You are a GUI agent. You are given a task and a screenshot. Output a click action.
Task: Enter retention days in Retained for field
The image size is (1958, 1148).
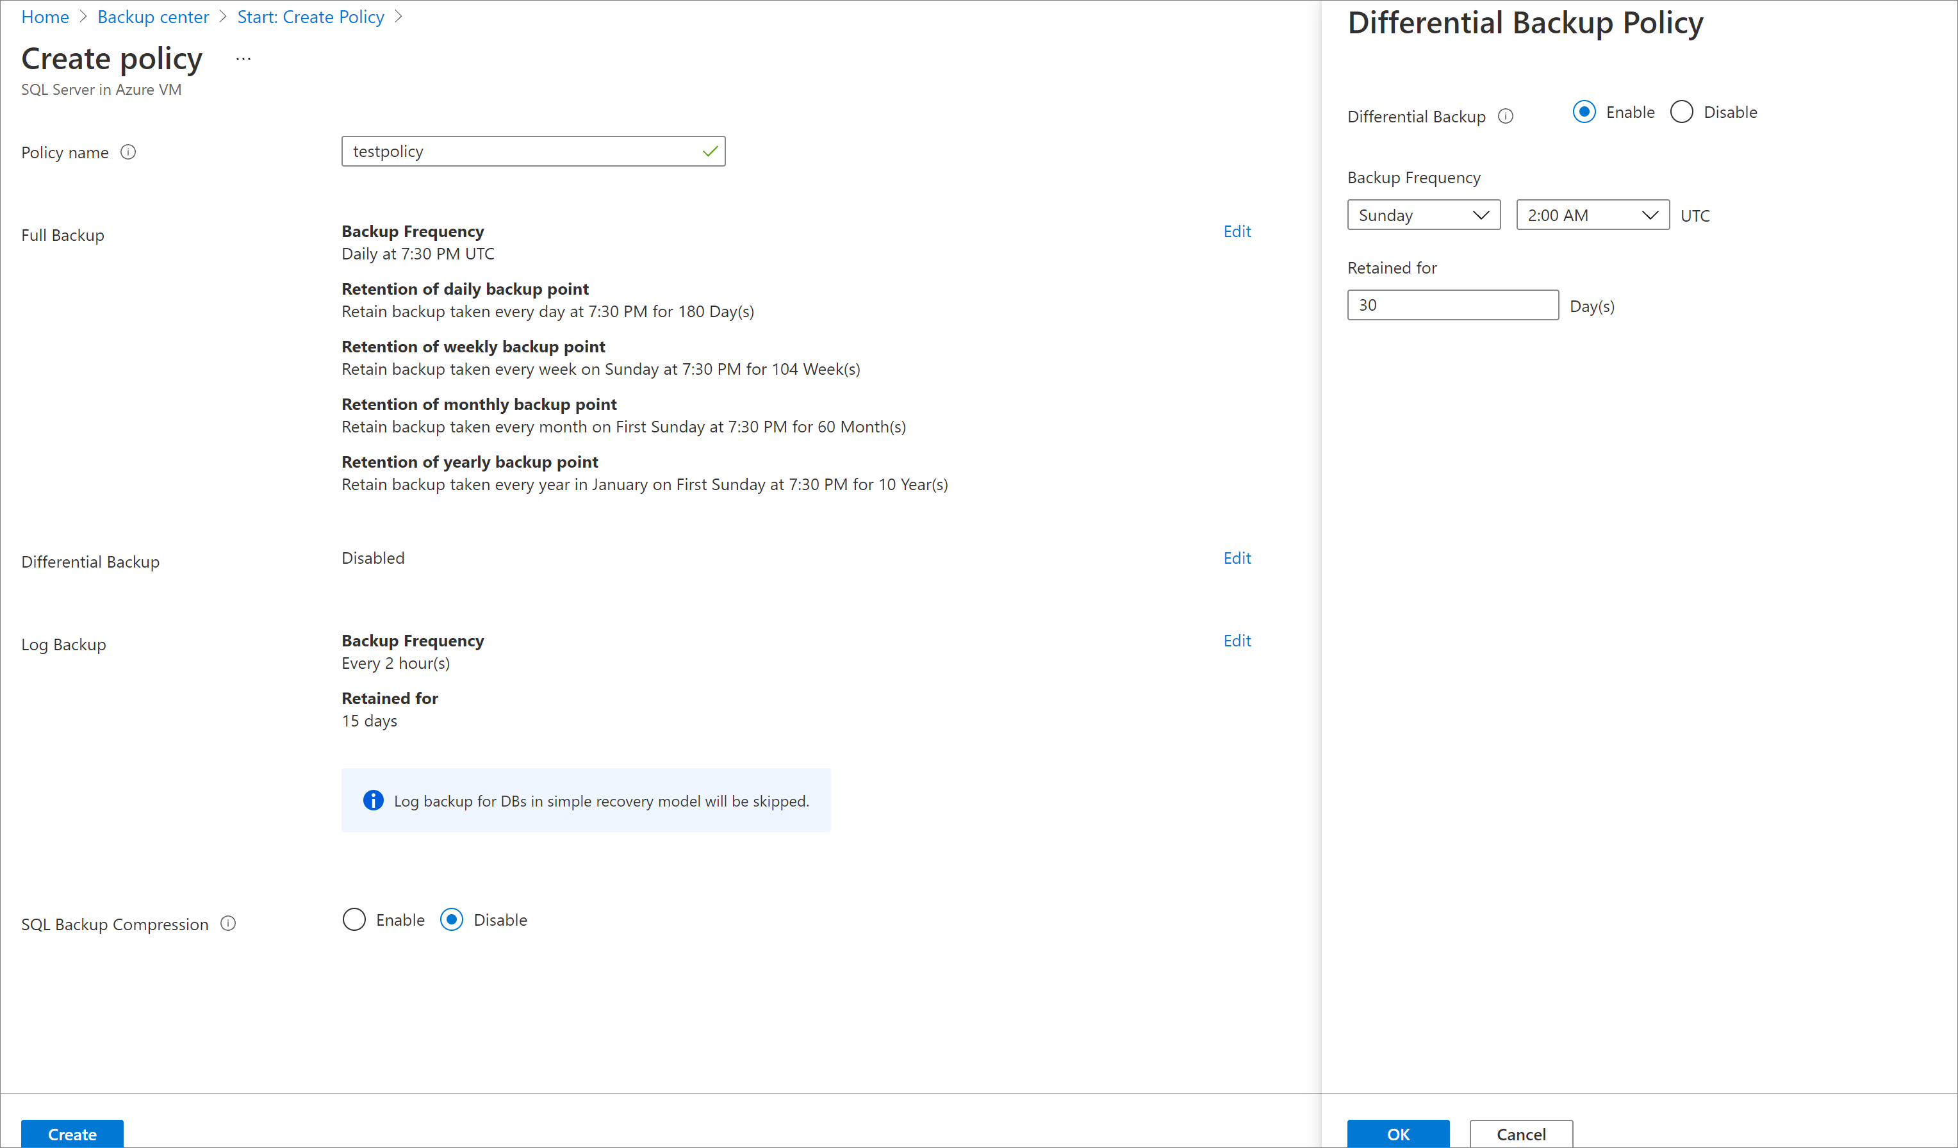[x=1452, y=304]
